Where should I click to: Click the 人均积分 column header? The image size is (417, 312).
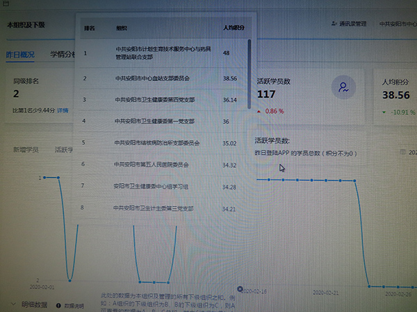coord(234,29)
